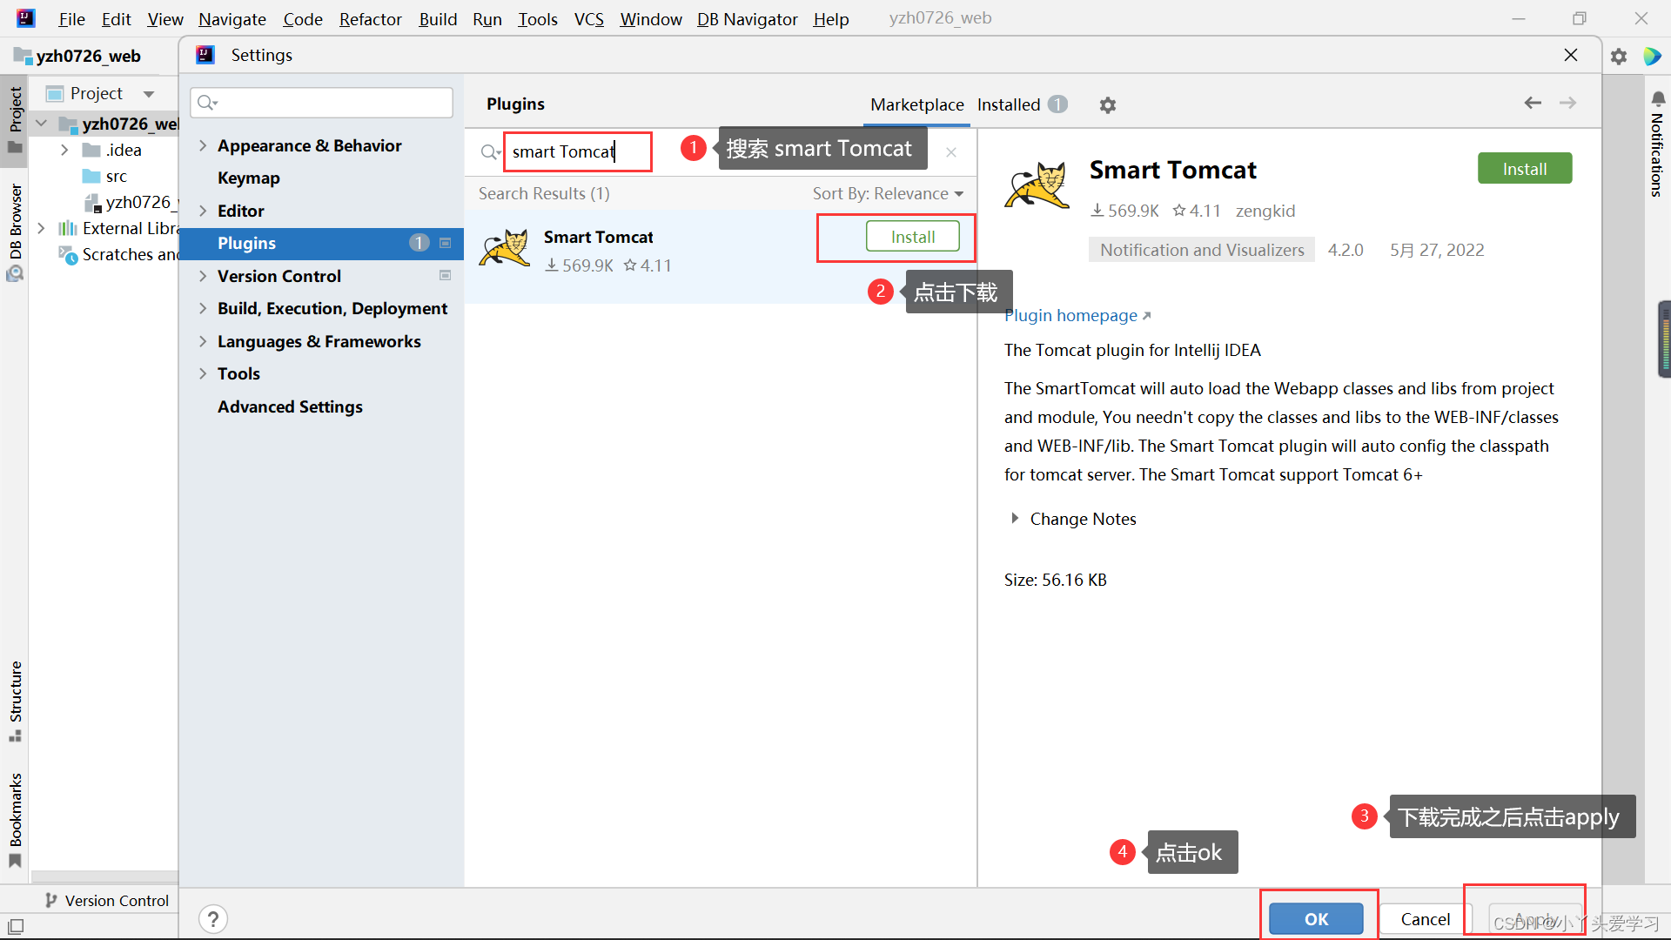The height and width of the screenshot is (940, 1671).
Task: Click the tool window toggle icon bottom-left
Action: pyautogui.click(x=16, y=926)
